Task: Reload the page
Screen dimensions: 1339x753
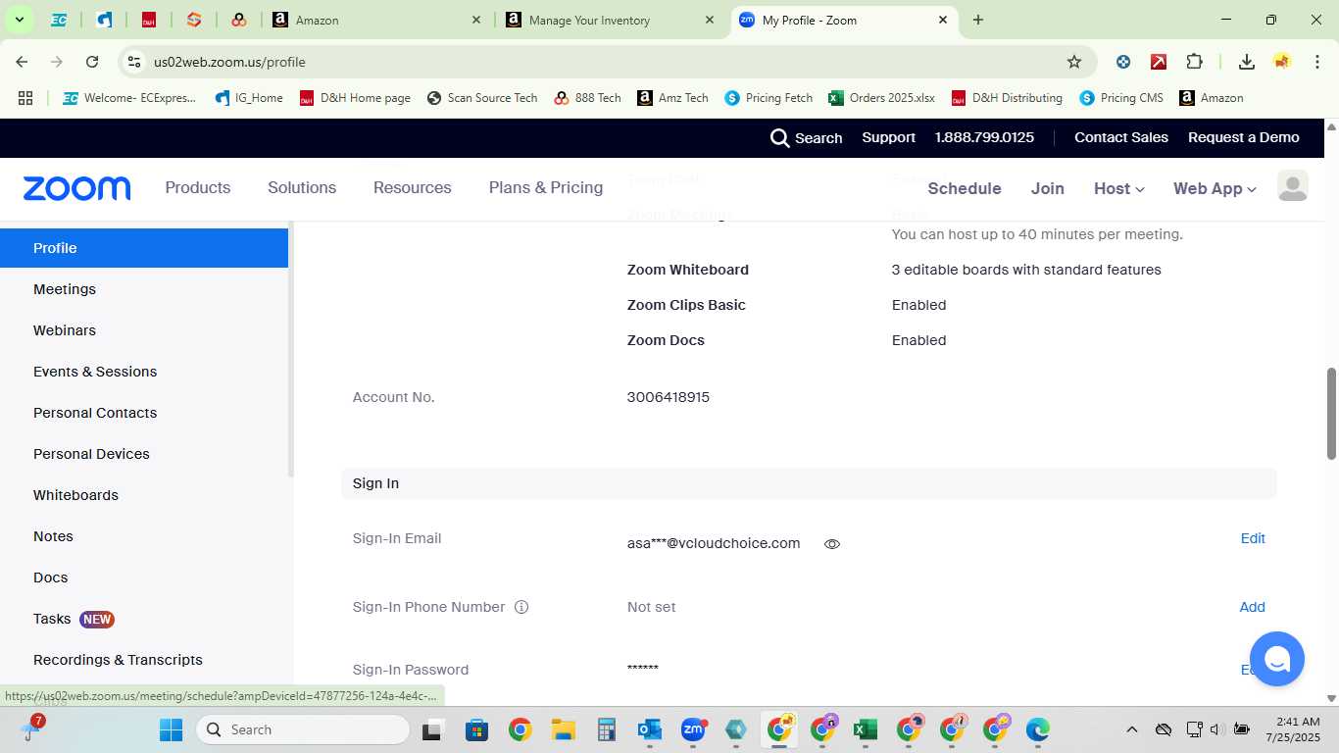Action: coord(92,62)
